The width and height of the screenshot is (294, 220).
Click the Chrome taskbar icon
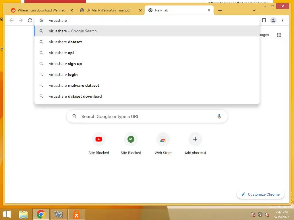pyautogui.click(x=41, y=214)
